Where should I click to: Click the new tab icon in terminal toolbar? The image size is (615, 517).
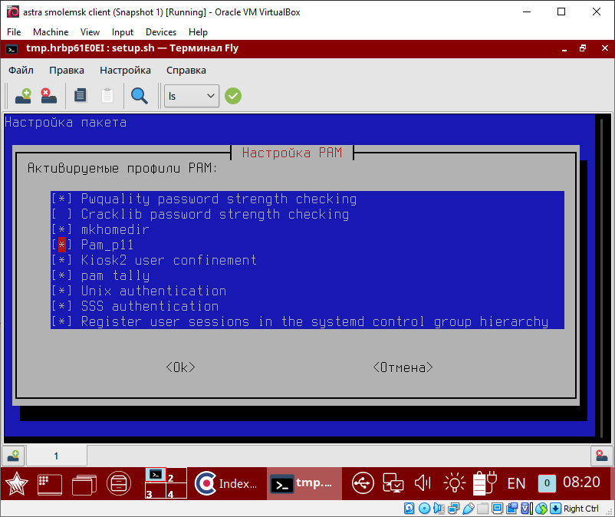[x=23, y=96]
